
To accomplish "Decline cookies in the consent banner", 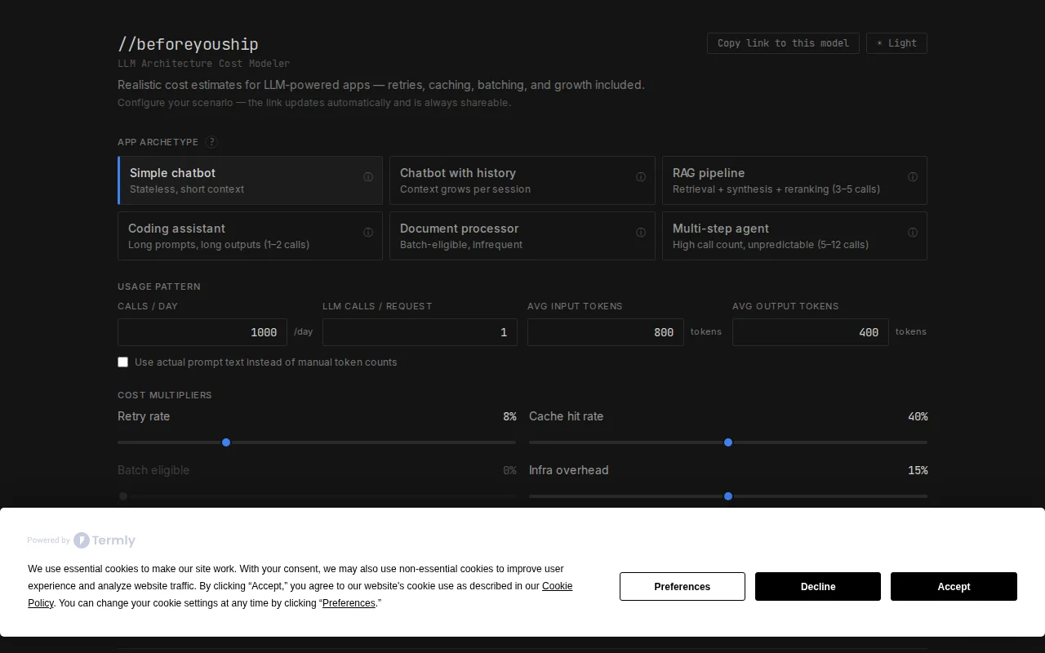I will click(818, 587).
